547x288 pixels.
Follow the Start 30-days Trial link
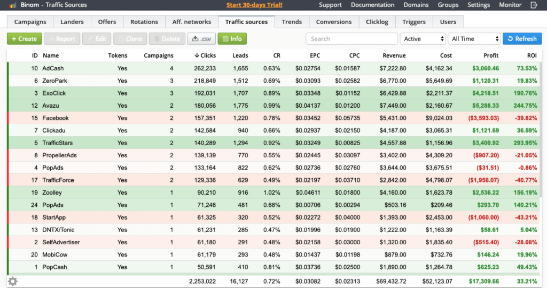click(254, 5)
